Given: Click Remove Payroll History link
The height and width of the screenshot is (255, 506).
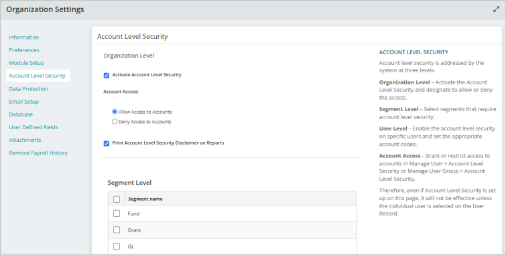Looking at the screenshot, I should (38, 153).
